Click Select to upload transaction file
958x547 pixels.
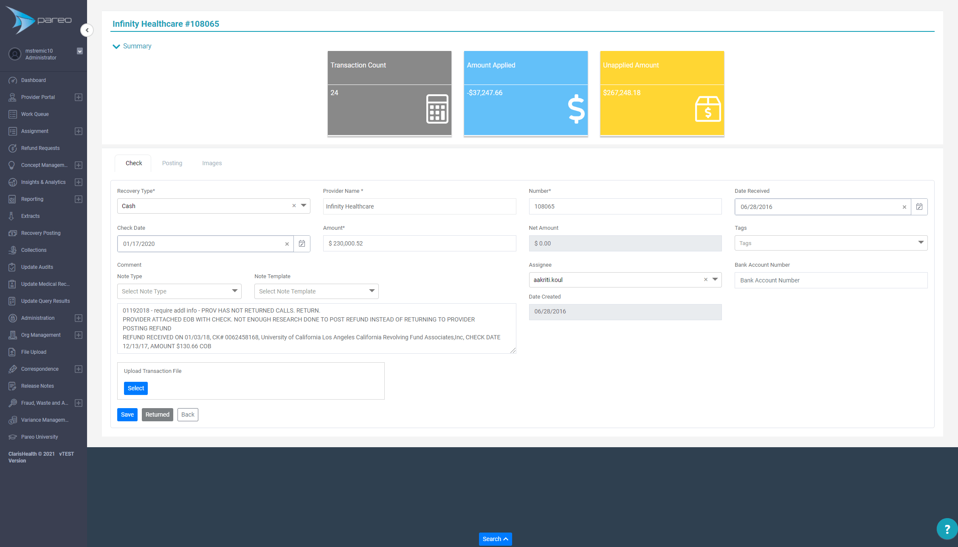(x=136, y=388)
